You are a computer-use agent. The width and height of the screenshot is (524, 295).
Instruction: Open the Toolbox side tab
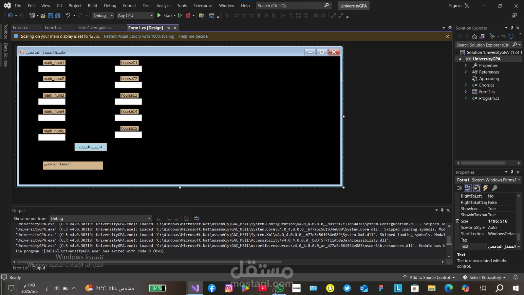point(5,31)
